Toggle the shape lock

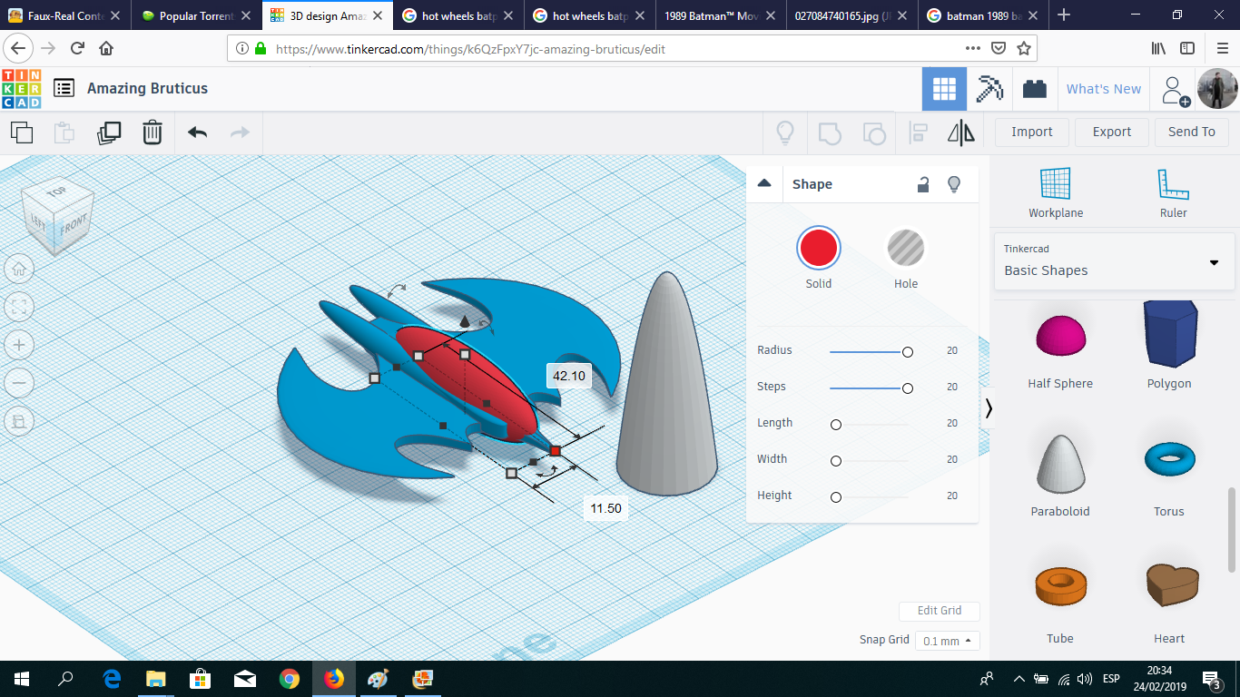pos(922,184)
